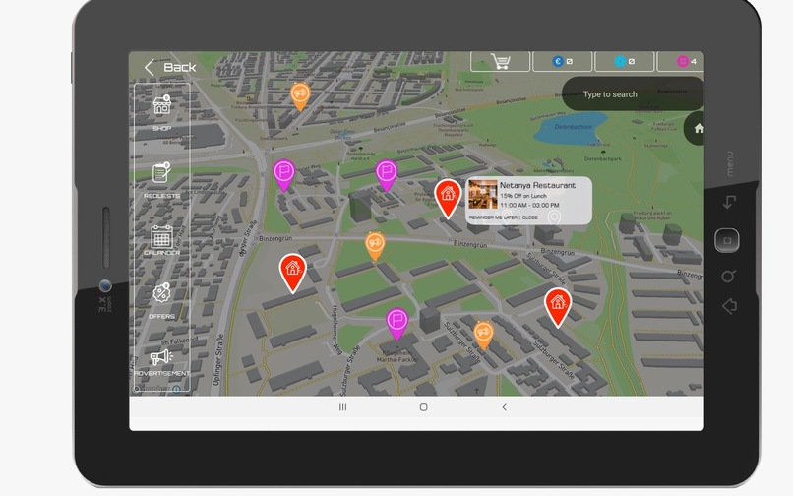Select the pink token counter showing 4
793x496 pixels.
click(681, 62)
